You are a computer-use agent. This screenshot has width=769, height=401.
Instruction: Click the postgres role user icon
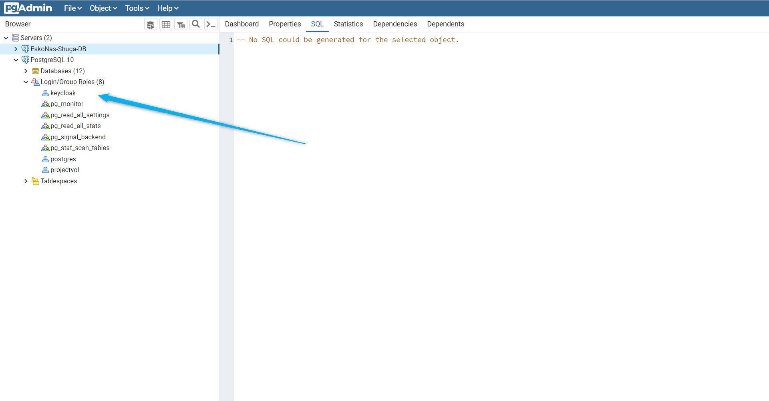pyautogui.click(x=45, y=159)
